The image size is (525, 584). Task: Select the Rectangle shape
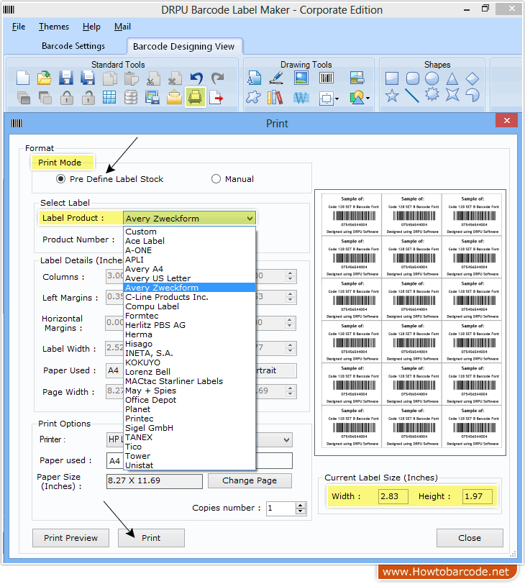tap(392, 78)
